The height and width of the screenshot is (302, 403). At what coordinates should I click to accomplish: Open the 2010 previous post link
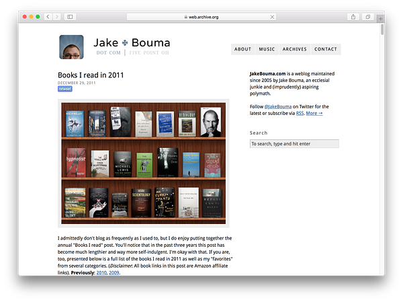(101, 272)
